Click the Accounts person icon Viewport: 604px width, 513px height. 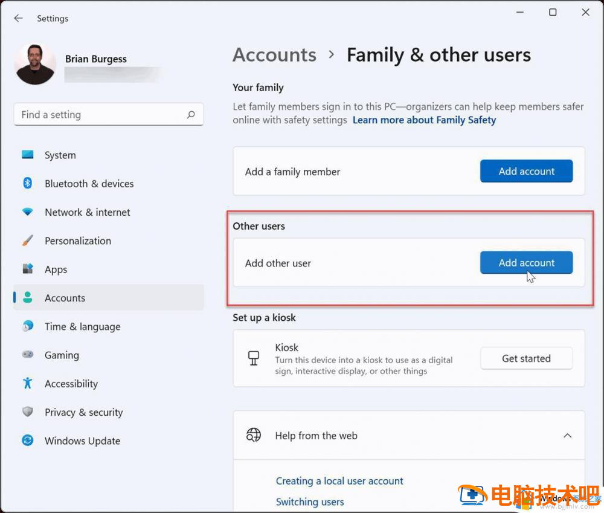pyautogui.click(x=27, y=297)
